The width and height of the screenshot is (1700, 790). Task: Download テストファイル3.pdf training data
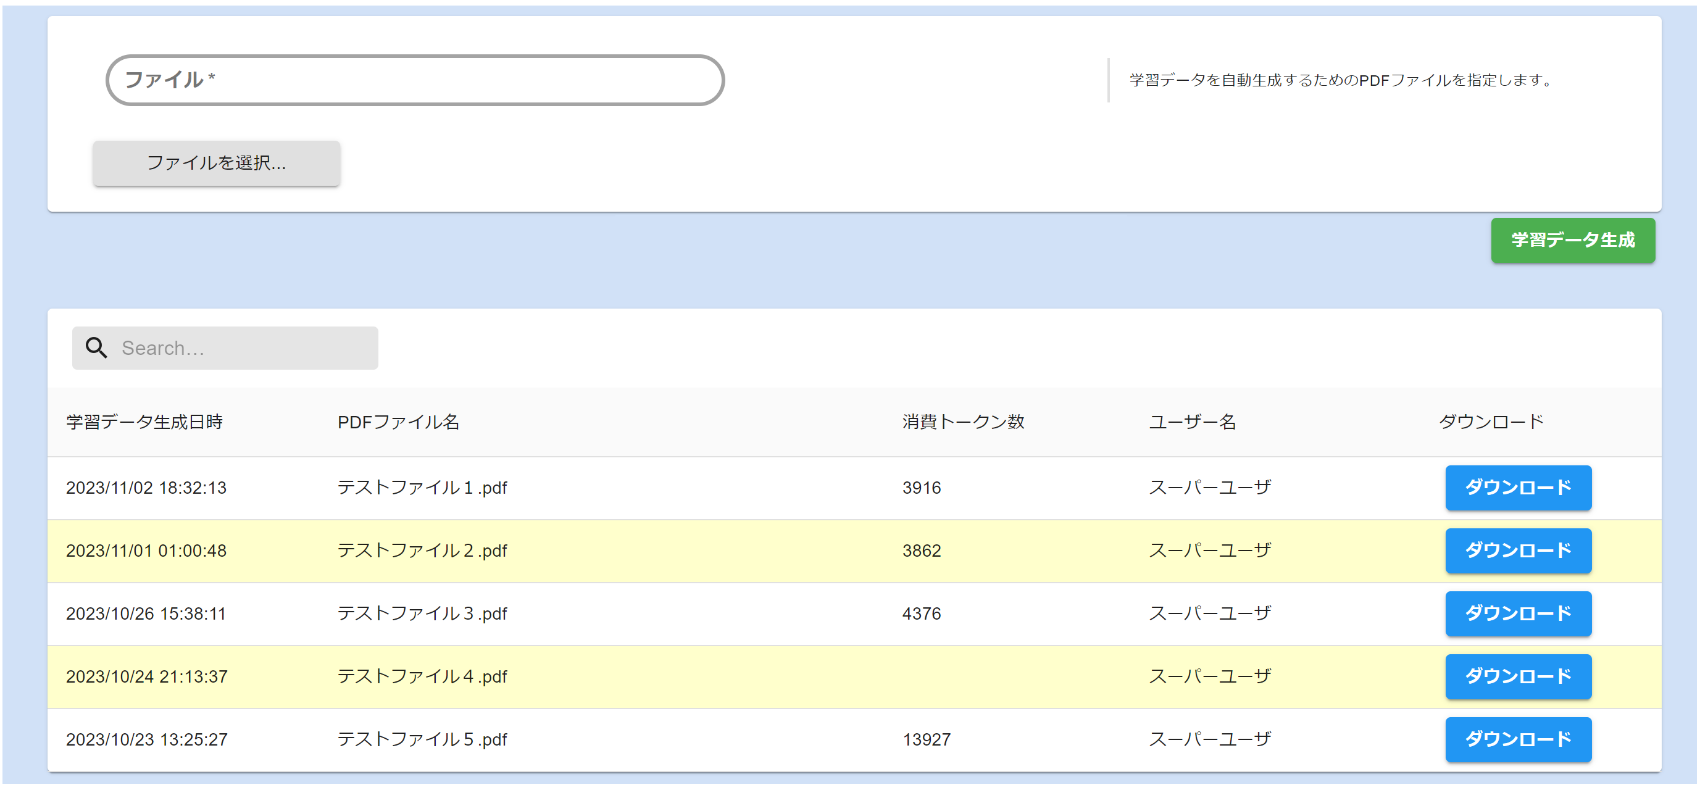[1517, 613]
